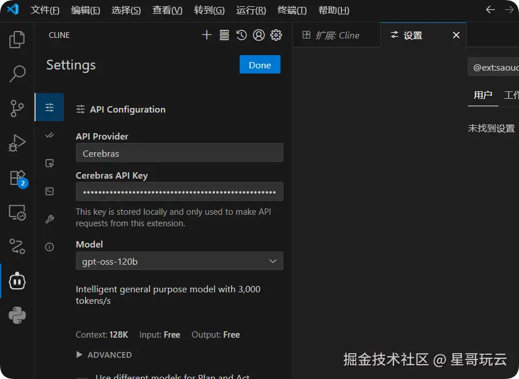Navigate forward with the right arrow
This screenshot has height=379, width=519.
509,10
